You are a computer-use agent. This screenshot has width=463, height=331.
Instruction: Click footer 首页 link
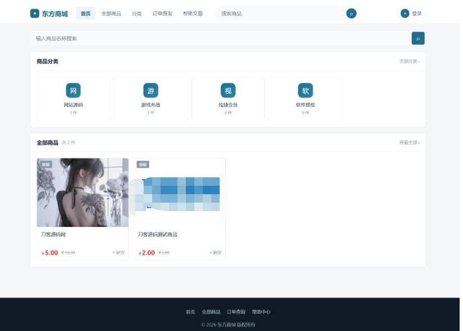coord(190,312)
